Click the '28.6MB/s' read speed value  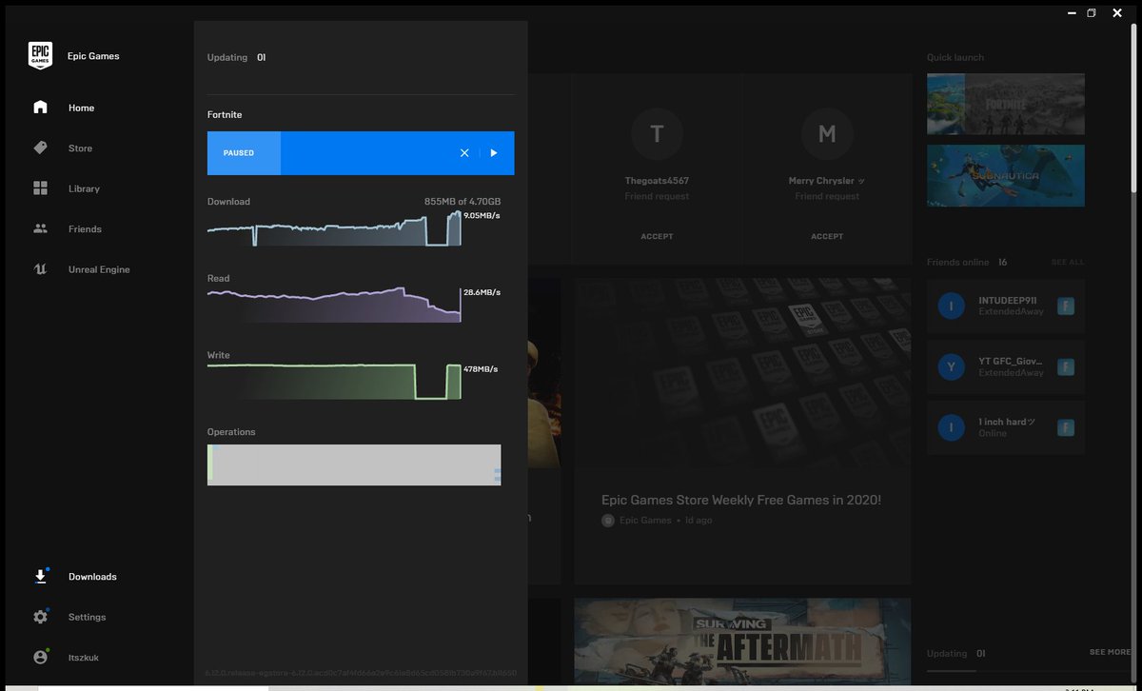(x=482, y=292)
